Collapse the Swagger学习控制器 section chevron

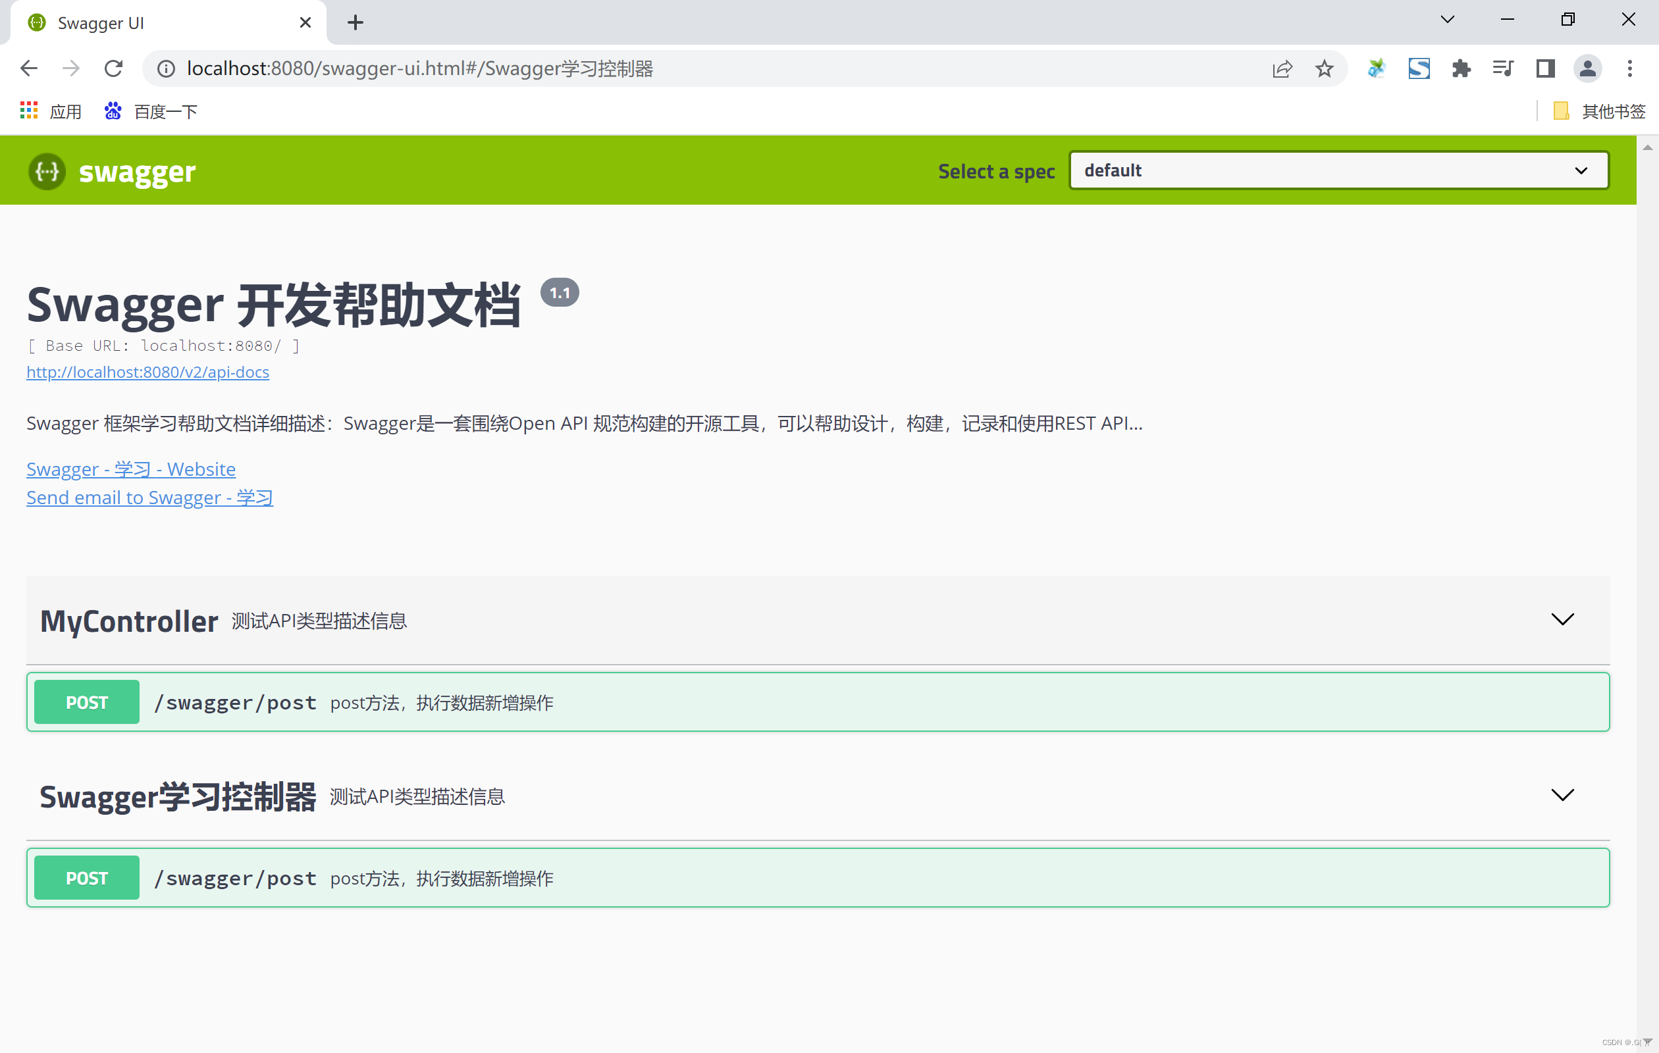1562,795
